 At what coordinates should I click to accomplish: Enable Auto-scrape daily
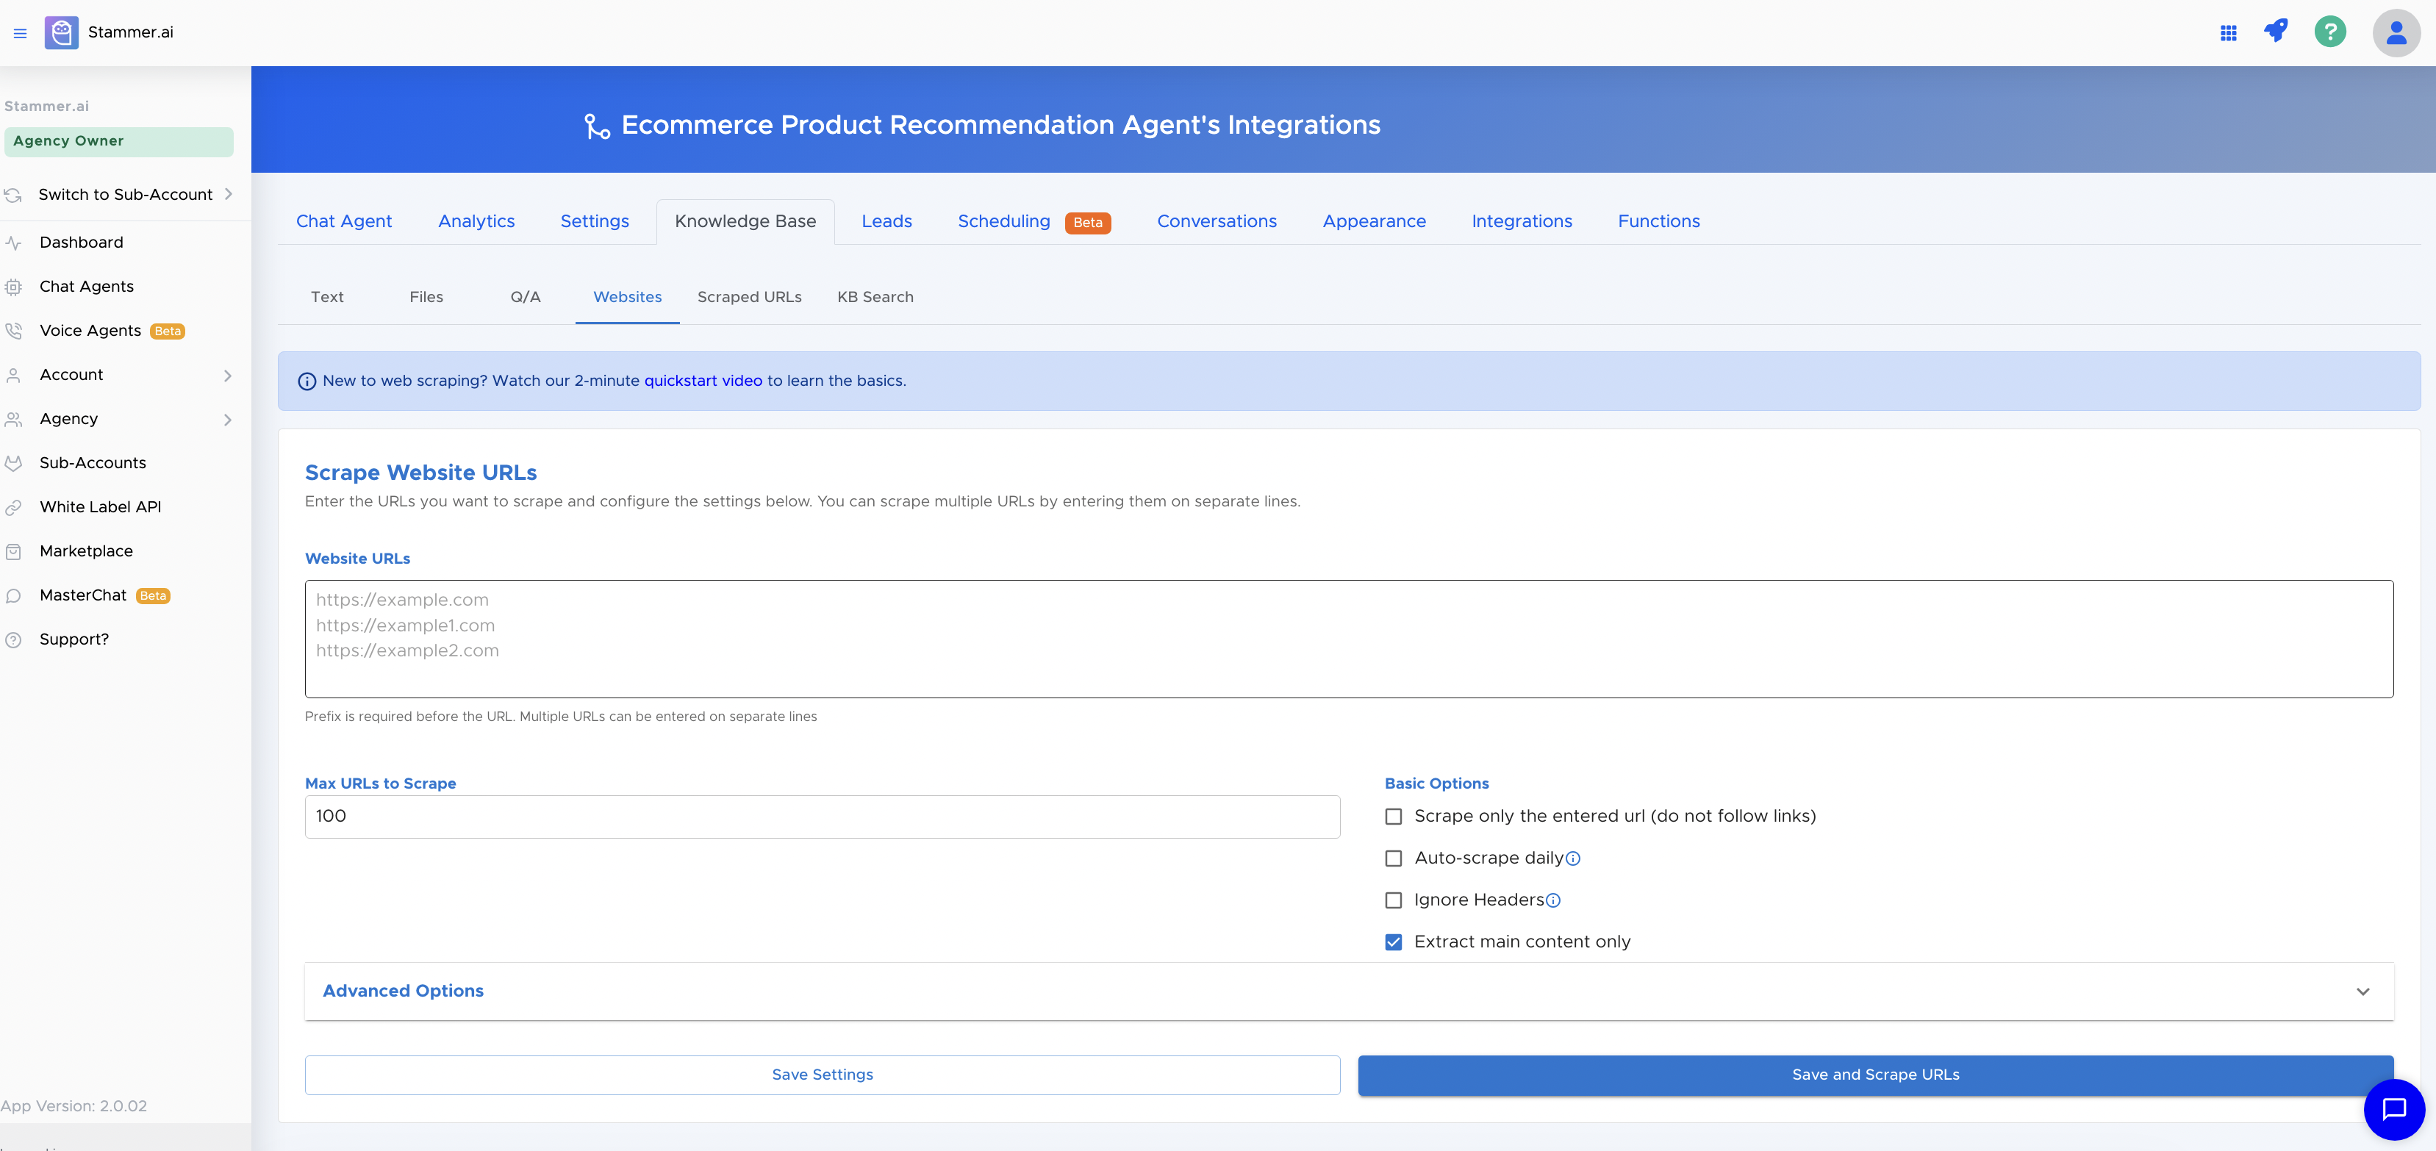coord(1393,858)
